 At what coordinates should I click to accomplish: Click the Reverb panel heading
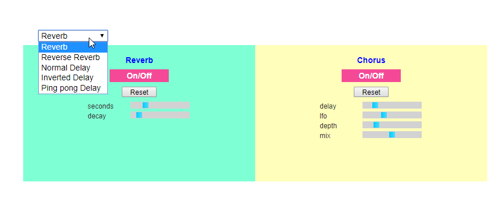139,60
